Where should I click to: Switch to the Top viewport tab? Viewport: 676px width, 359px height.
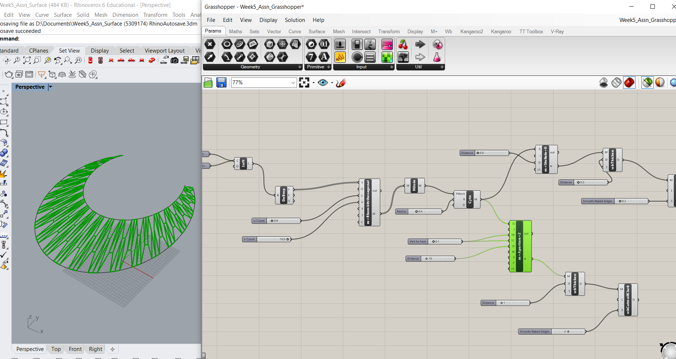(56, 349)
